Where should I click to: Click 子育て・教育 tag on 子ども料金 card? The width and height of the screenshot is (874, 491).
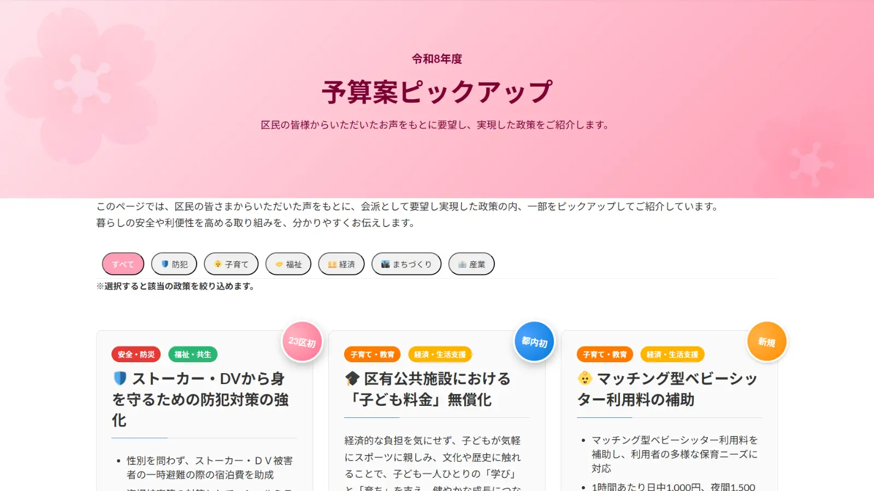point(372,354)
